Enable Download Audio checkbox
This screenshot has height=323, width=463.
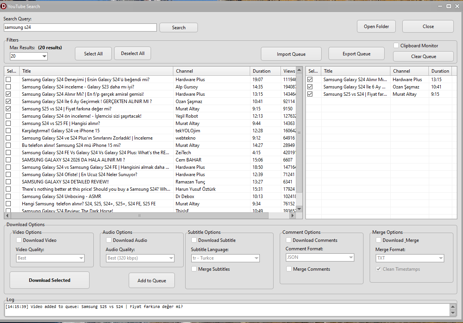109,240
